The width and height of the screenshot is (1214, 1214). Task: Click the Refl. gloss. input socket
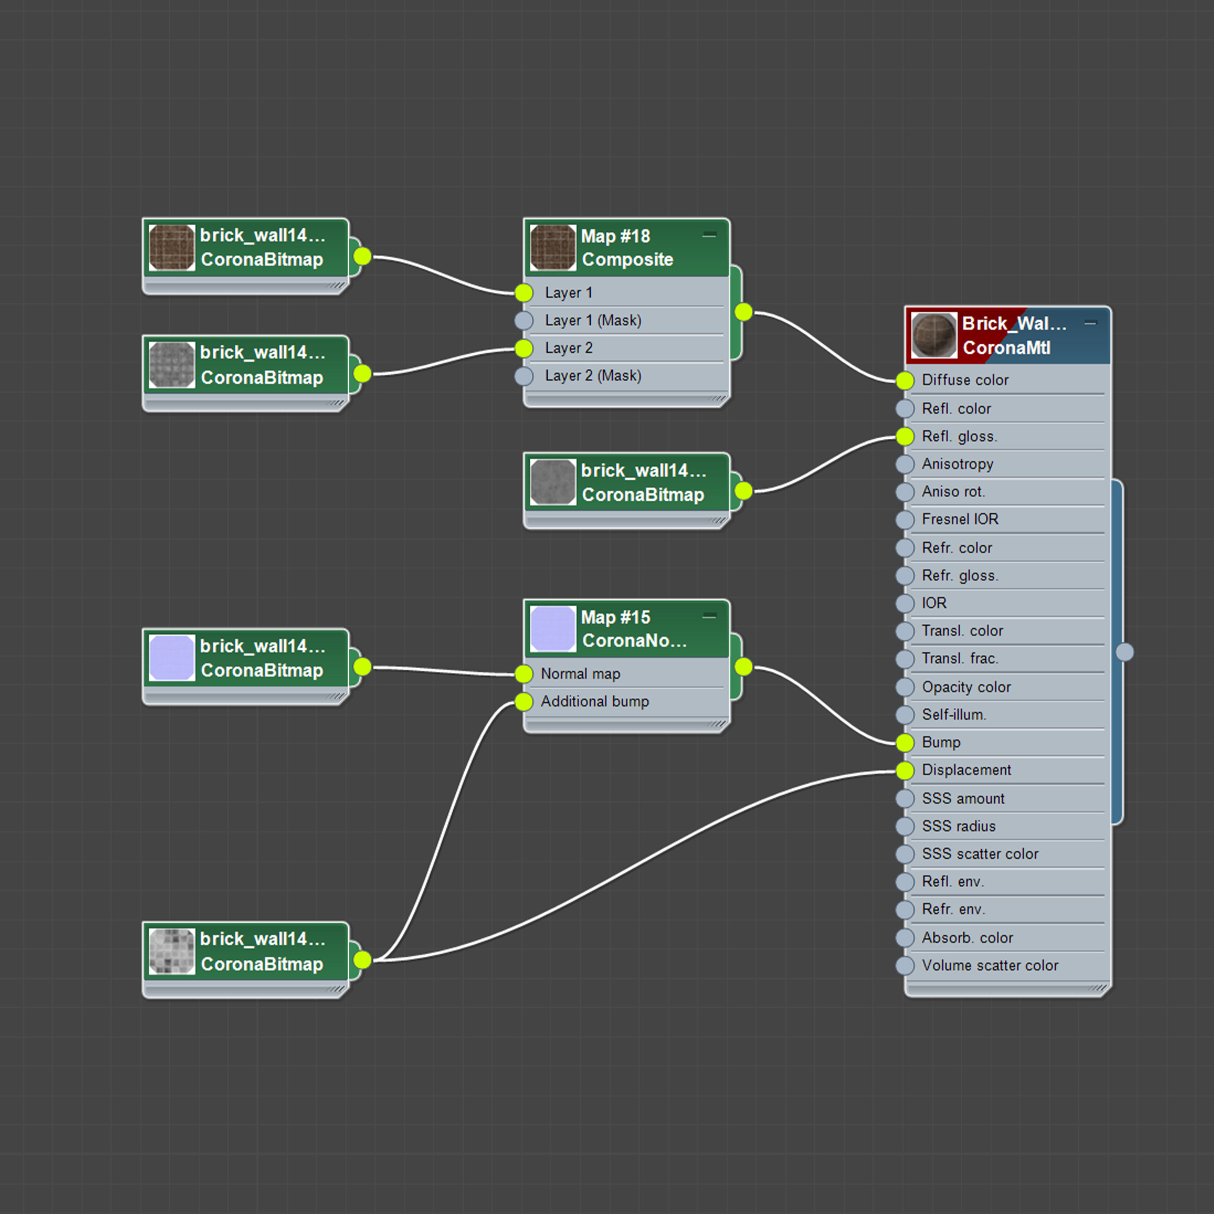(904, 436)
